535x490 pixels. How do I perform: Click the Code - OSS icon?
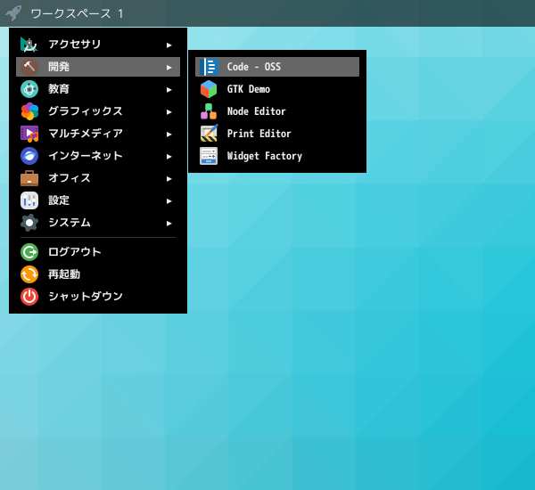[x=209, y=67]
